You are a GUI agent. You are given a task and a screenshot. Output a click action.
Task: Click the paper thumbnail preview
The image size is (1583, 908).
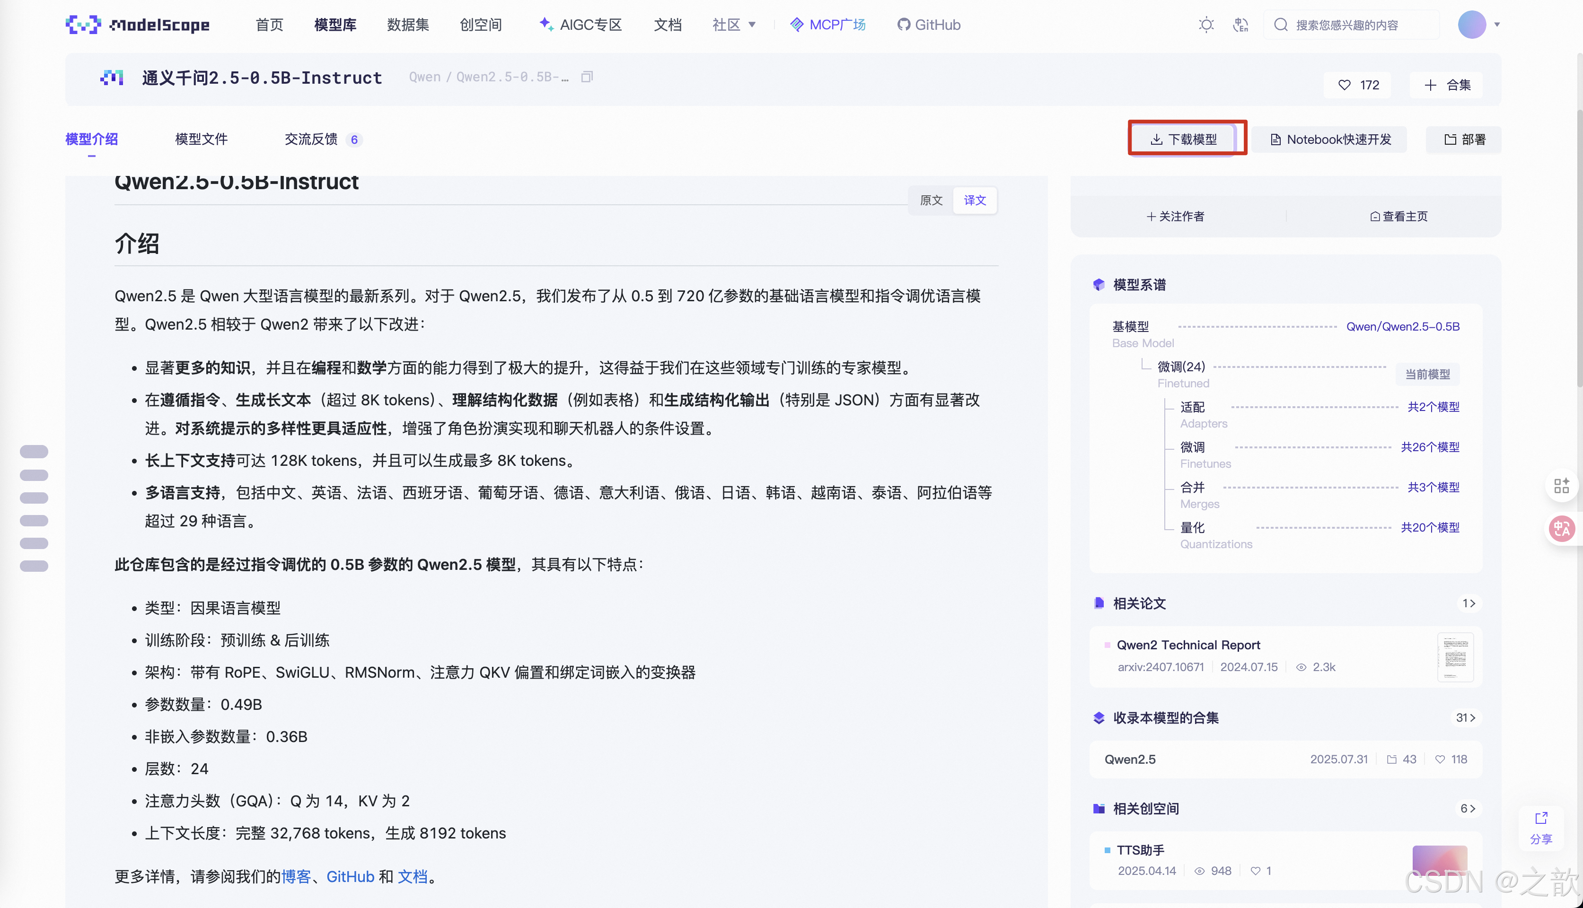tap(1455, 657)
